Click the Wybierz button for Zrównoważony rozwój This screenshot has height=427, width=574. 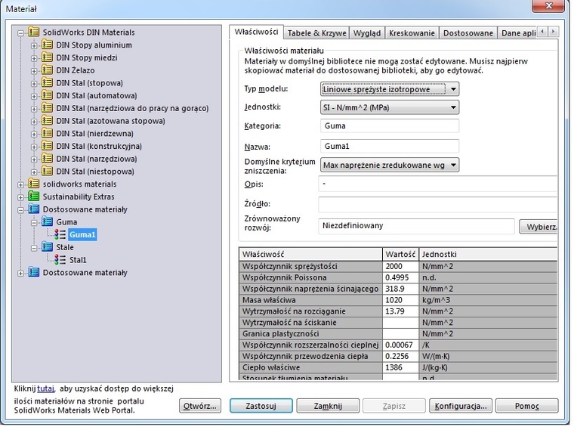(x=539, y=227)
